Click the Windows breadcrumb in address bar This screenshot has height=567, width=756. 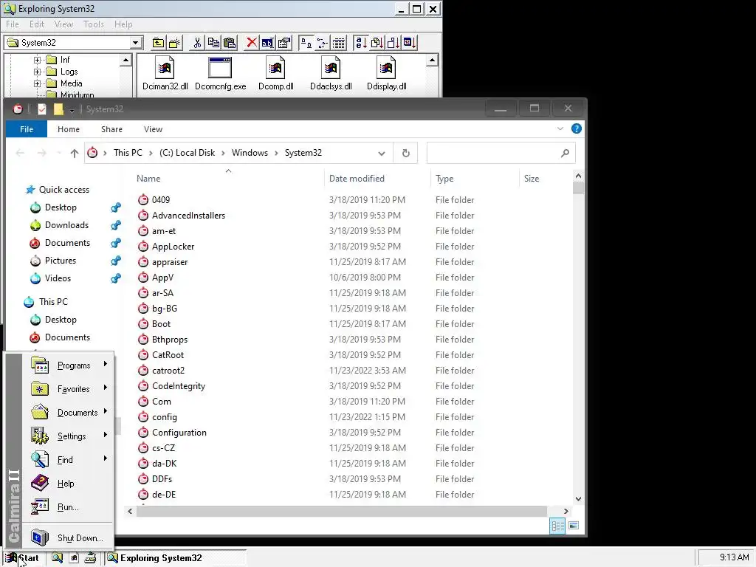click(x=250, y=153)
